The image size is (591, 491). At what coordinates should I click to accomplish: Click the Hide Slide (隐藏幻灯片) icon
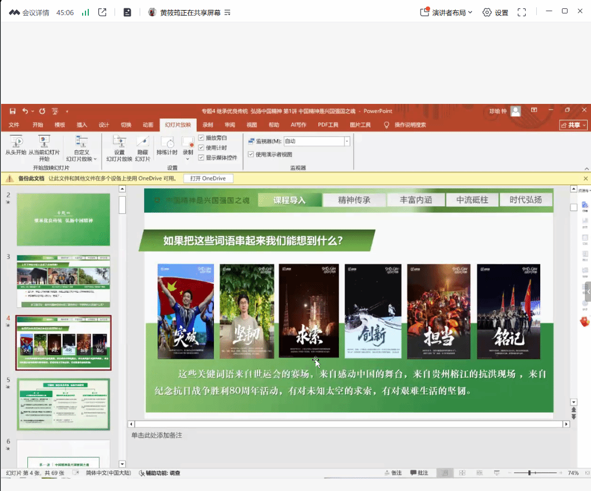click(x=142, y=142)
